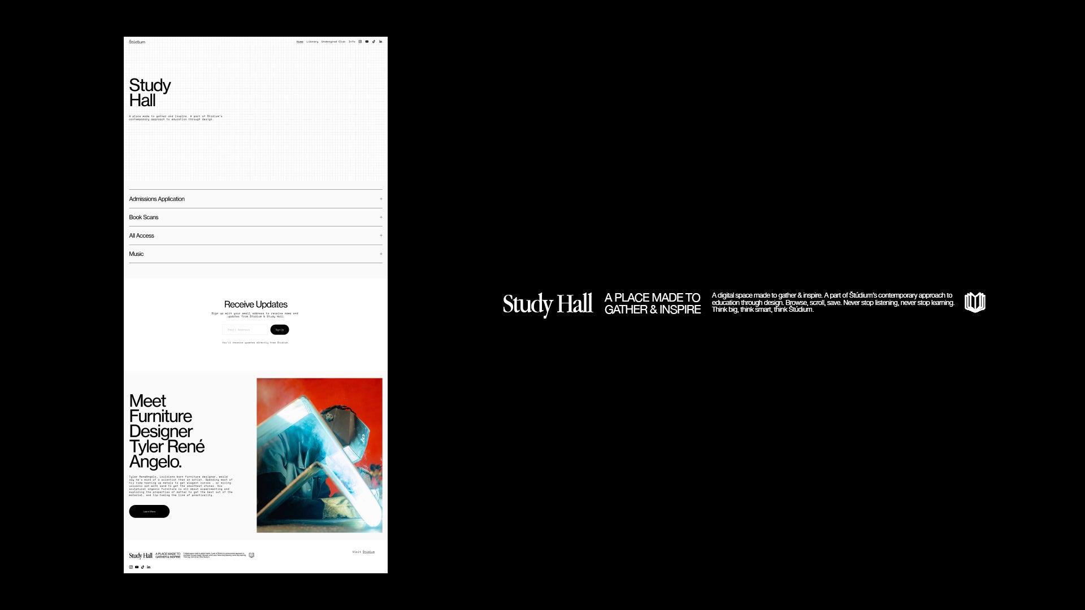Click the Instagram icon in the top navigation

point(360,42)
